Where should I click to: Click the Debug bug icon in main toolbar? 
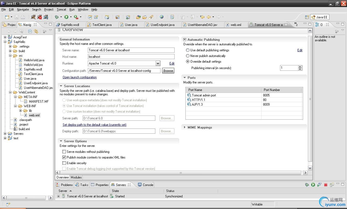pyautogui.click(x=57, y=17)
